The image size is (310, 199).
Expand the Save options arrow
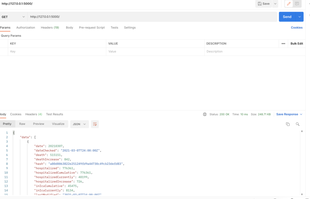click(x=275, y=4)
